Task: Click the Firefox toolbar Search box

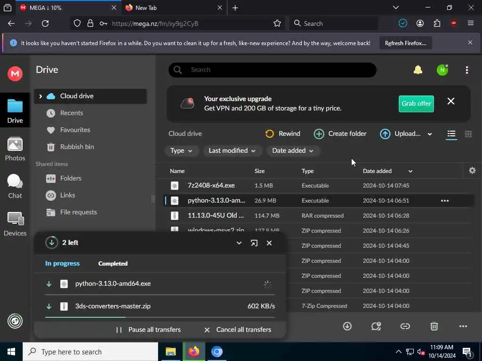Action: click(x=334, y=24)
